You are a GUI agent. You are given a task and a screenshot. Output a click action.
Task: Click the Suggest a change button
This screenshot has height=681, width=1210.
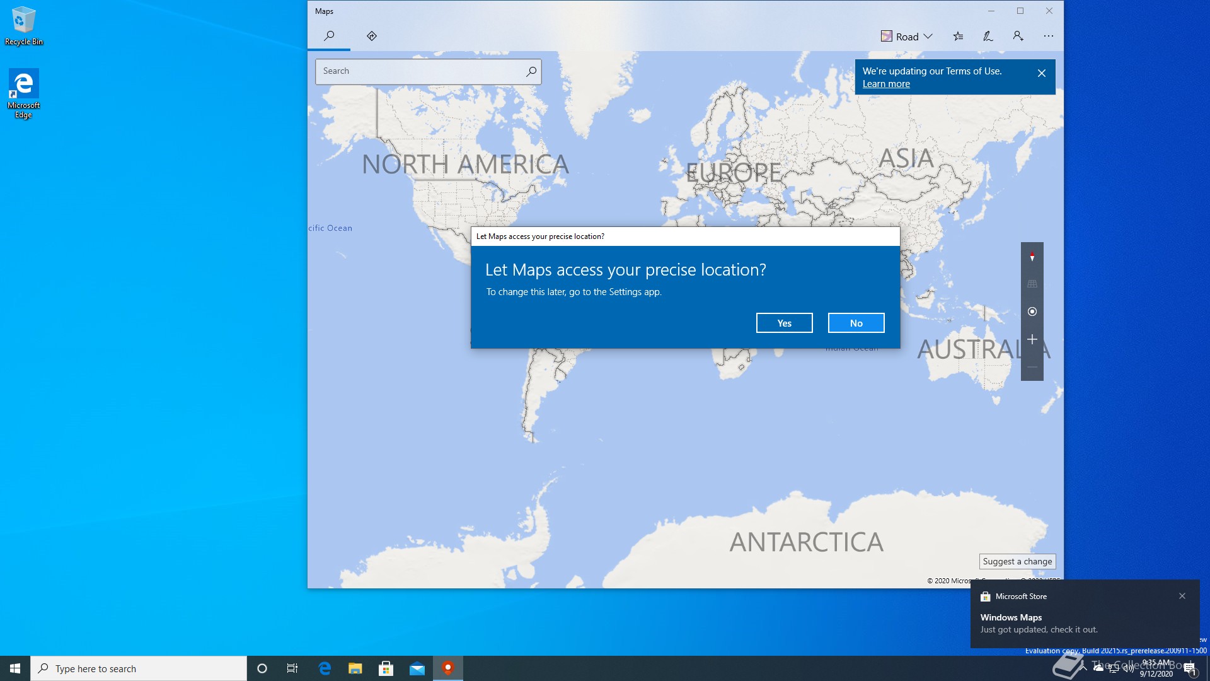(x=1018, y=561)
